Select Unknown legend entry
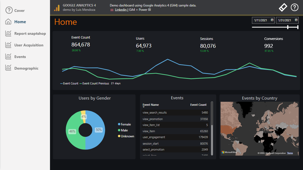 [x=126, y=136]
